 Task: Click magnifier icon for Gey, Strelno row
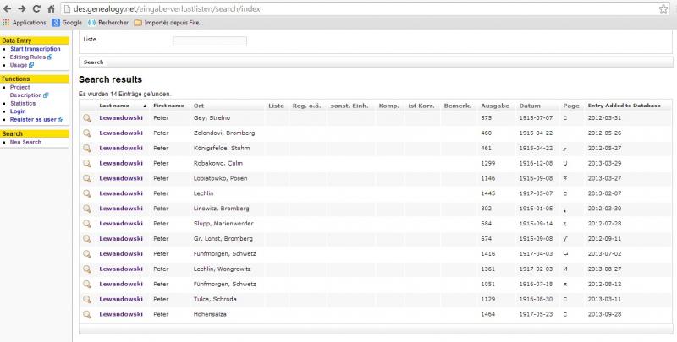click(86, 118)
